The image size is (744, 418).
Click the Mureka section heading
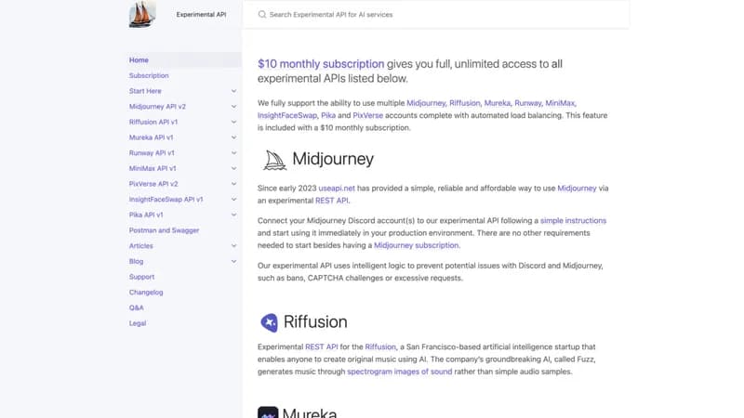pyautogui.click(x=310, y=412)
